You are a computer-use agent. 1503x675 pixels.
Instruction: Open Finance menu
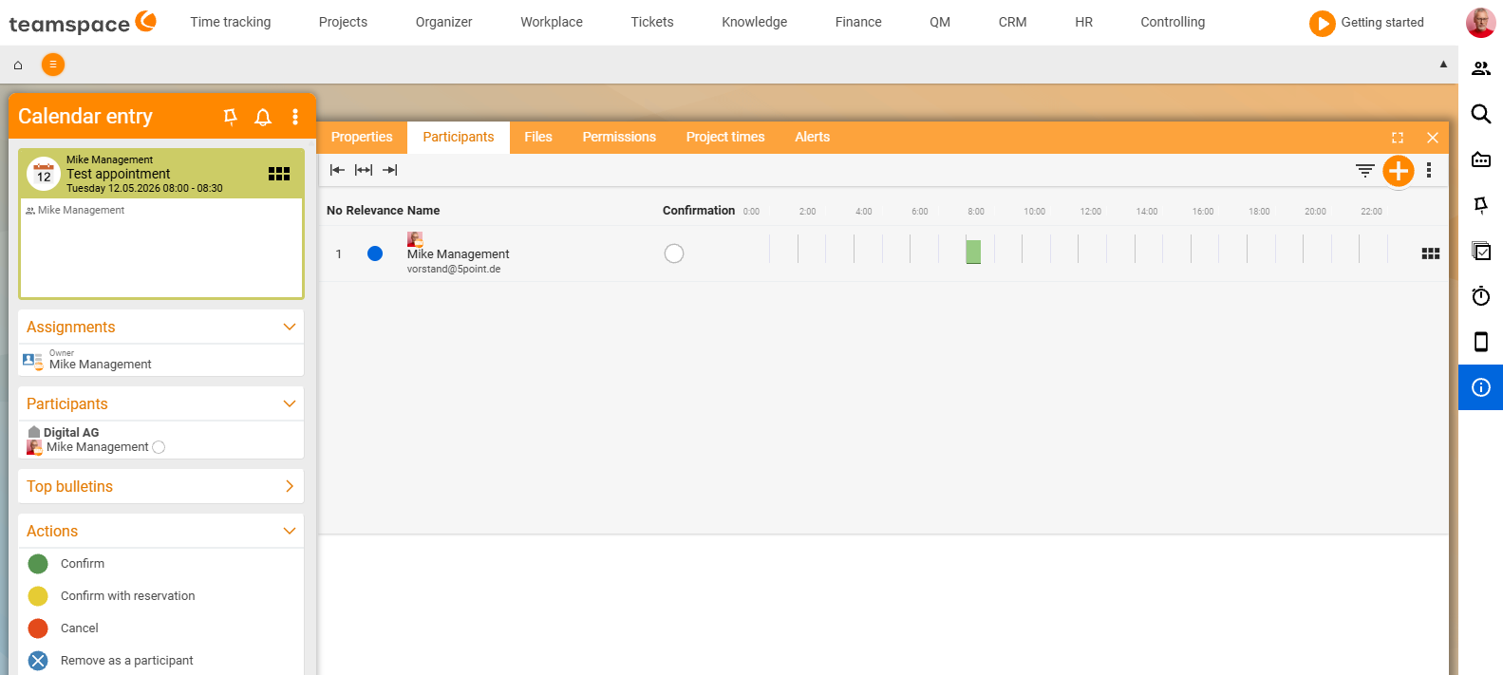tap(858, 22)
